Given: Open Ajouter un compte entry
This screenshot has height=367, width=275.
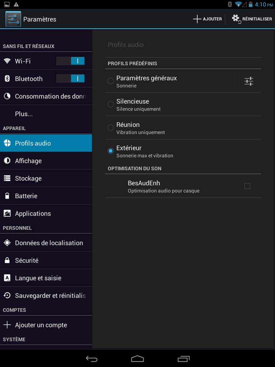Looking at the screenshot, I should (46, 325).
